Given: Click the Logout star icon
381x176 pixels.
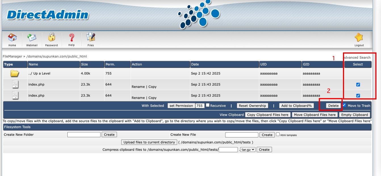Looking at the screenshot, I should click(359, 37).
